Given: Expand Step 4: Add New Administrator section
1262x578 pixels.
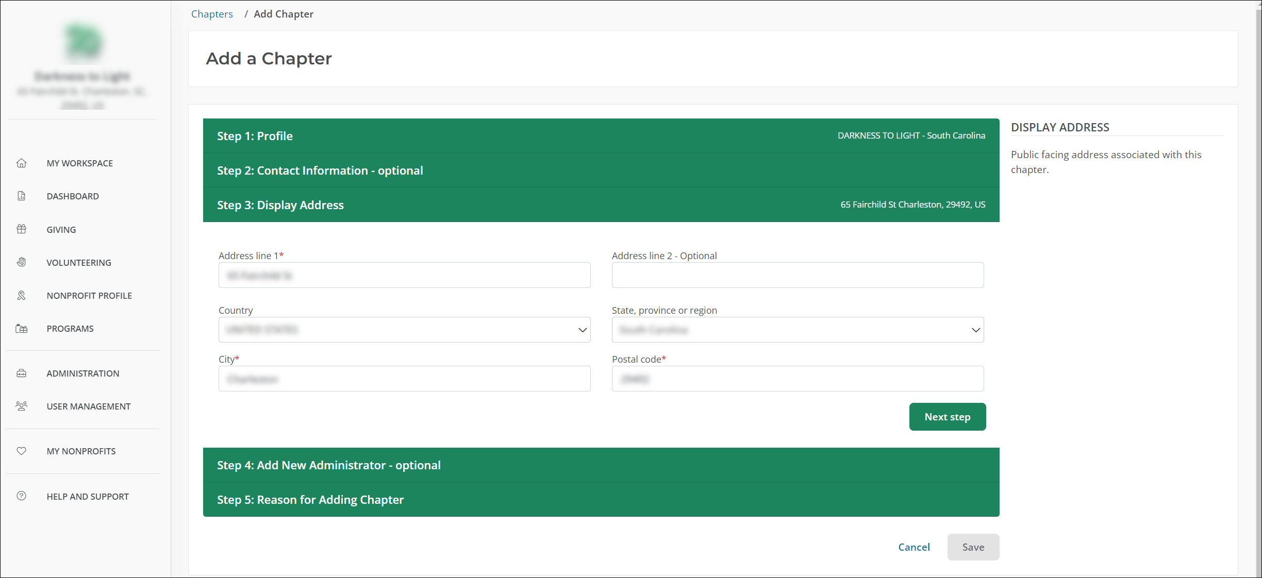Looking at the screenshot, I should (328, 465).
